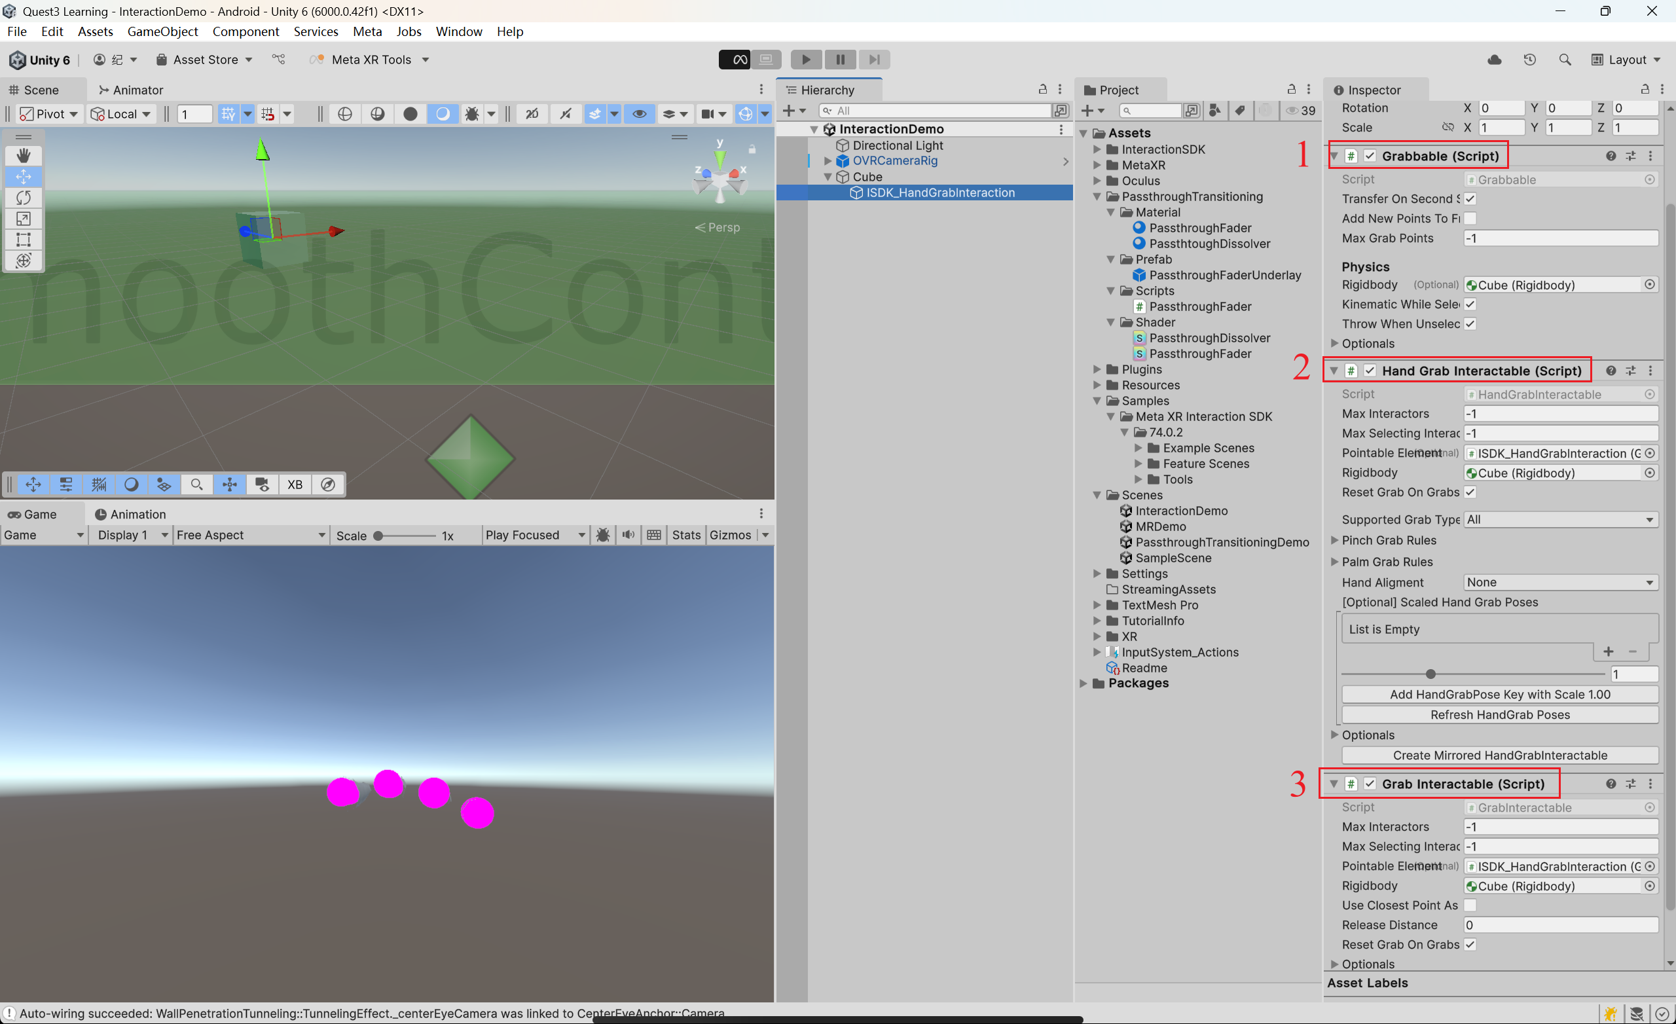This screenshot has width=1676, height=1024.
Task: Adjust the hand grab pose scale slider
Action: click(1473, 674)
